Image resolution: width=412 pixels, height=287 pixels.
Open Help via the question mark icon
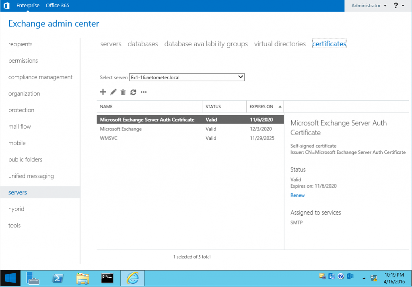point(397,5)
